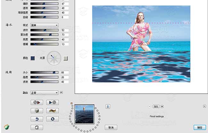Viewport: 208px width, 133px height.
Task: Click the blank page icon button
Action: [36, 127]
